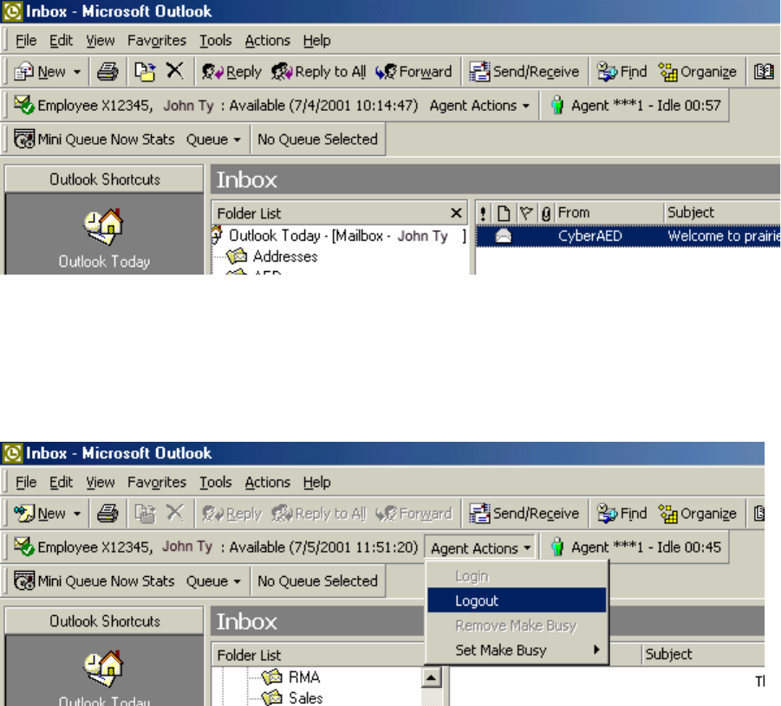Viewport: 781px width, 706px height.
Task: Click Mini Queue Now Stats in top window
Action: click(x=94, y=139)
